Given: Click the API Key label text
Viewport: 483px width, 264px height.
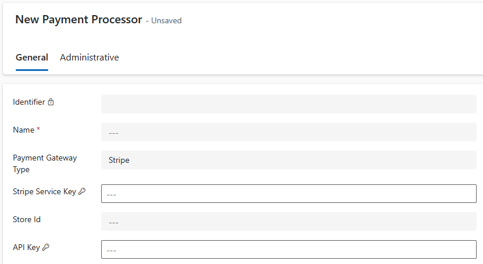Looking at the screenshot, I should (26, 247).
